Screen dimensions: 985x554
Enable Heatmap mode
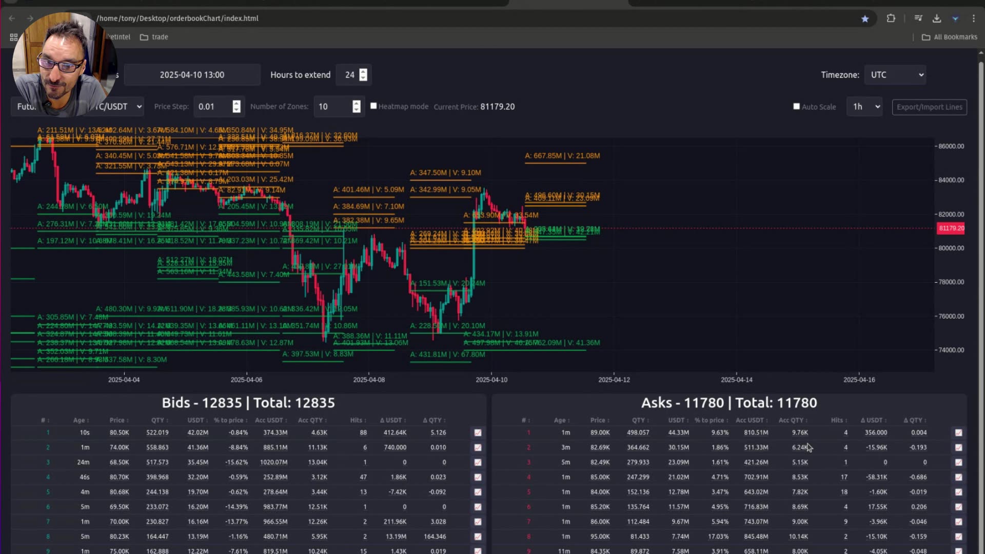coord(373,106)
